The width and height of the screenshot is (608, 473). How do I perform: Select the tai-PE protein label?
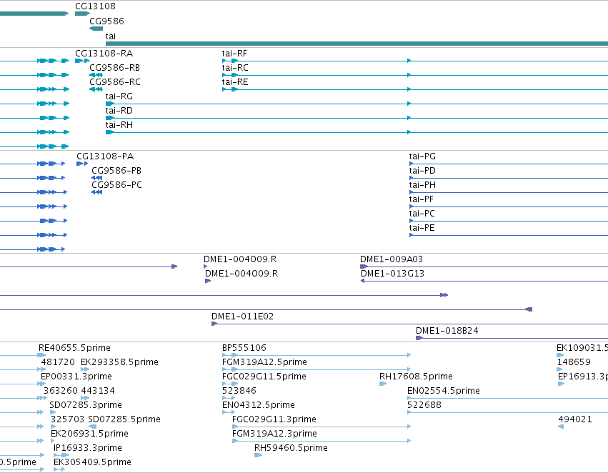pyautogui.click(x=422, y=229)
